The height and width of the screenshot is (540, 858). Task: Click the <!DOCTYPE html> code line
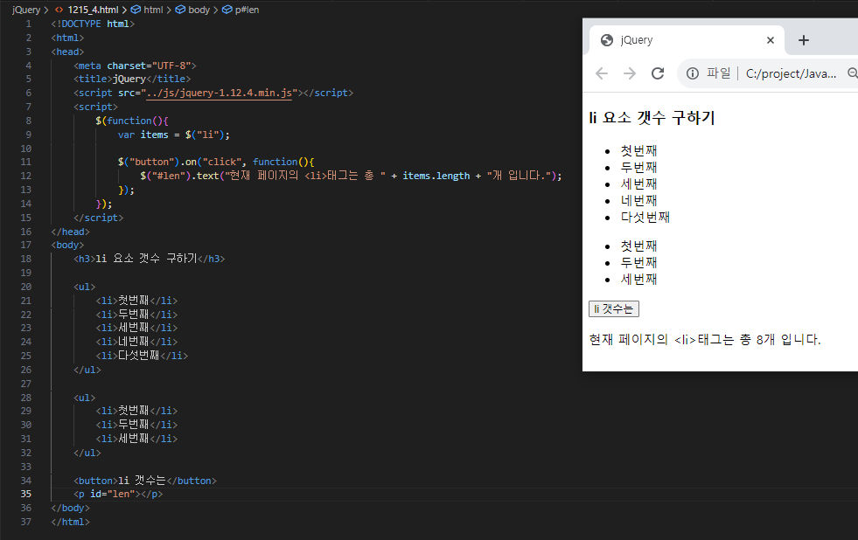(x=93, y=24)
